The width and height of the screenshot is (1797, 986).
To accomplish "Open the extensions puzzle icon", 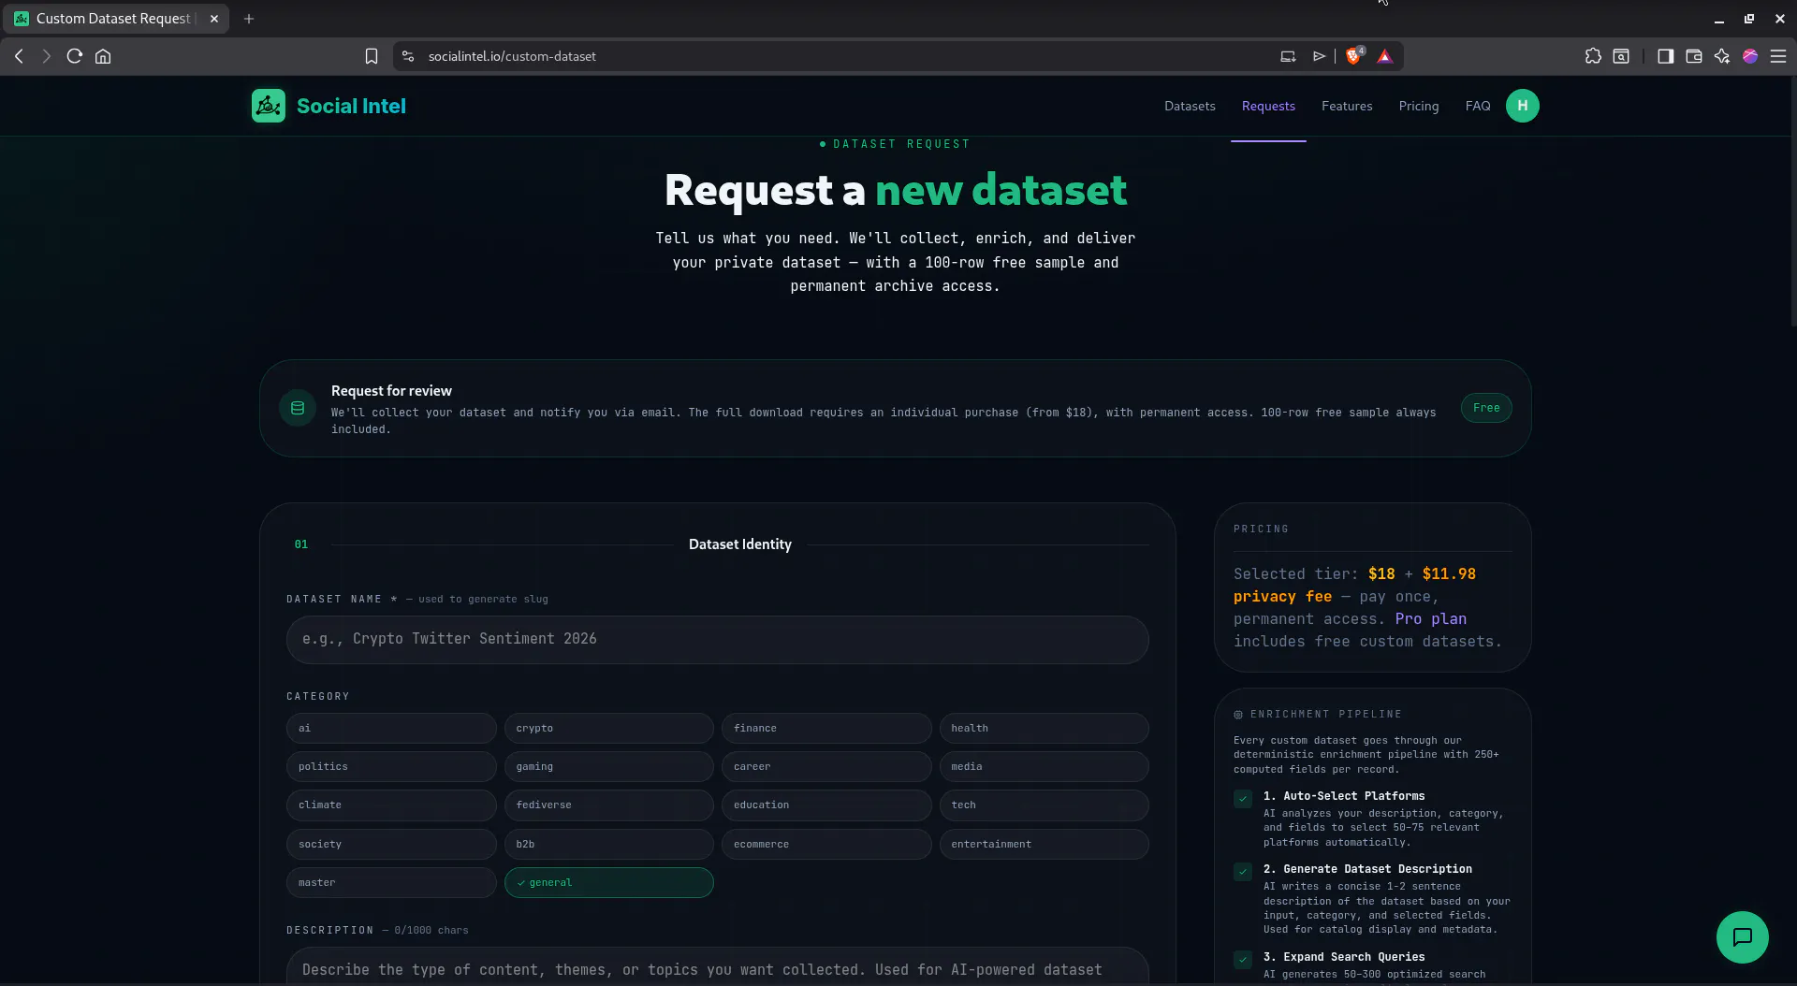I will click(x=1593, y=56).
